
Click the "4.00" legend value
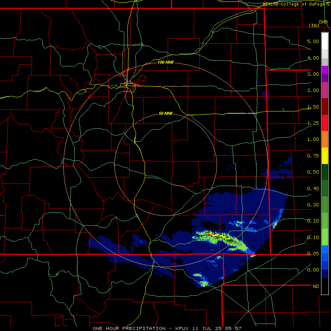pos(313,58)
